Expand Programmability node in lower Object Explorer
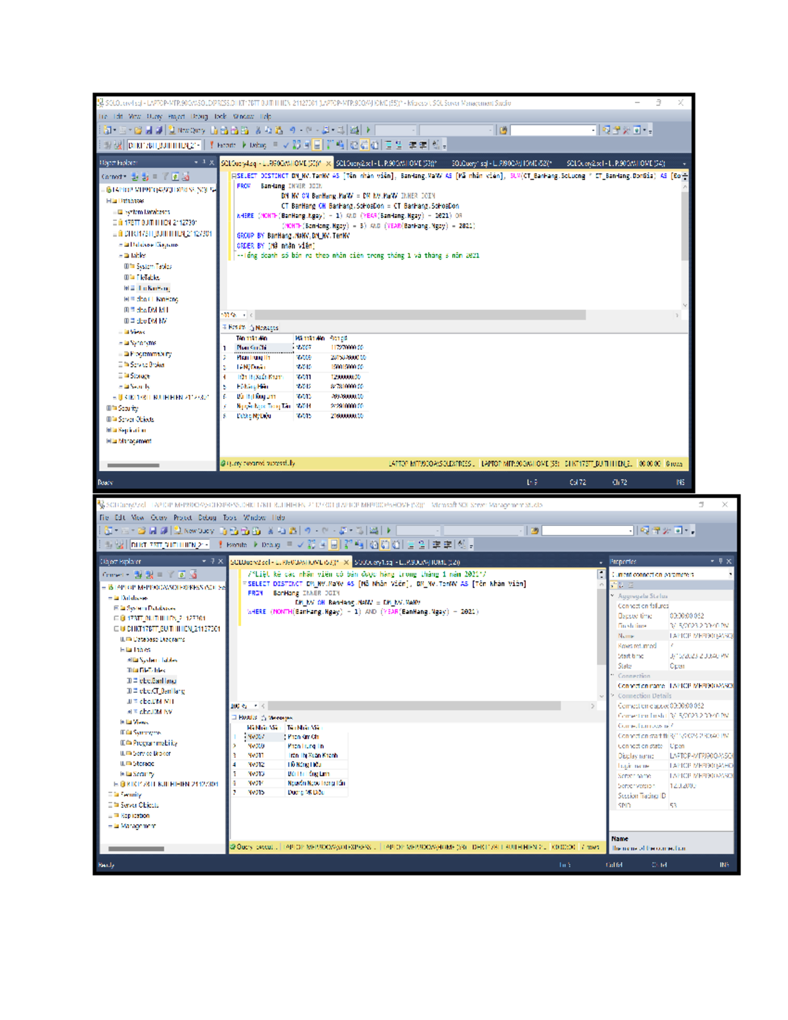The width and height of the screenshot is (788, 1020). (x=122, y=743)
